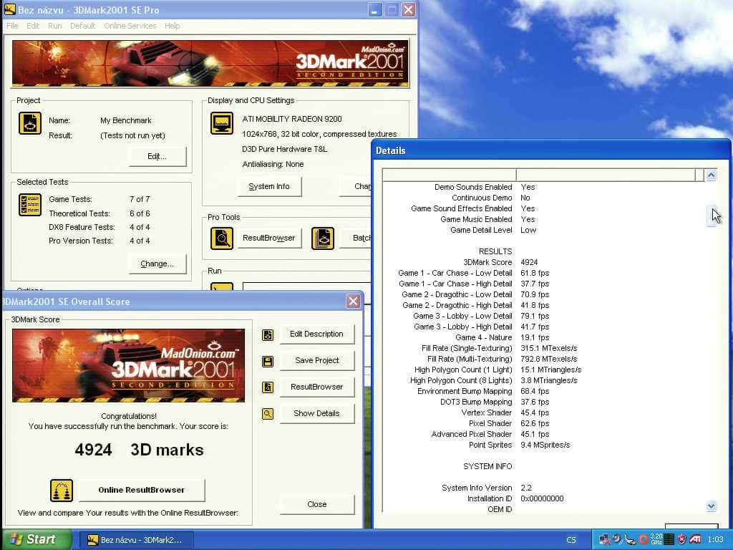Click the Save Project button

click(316, 361)
